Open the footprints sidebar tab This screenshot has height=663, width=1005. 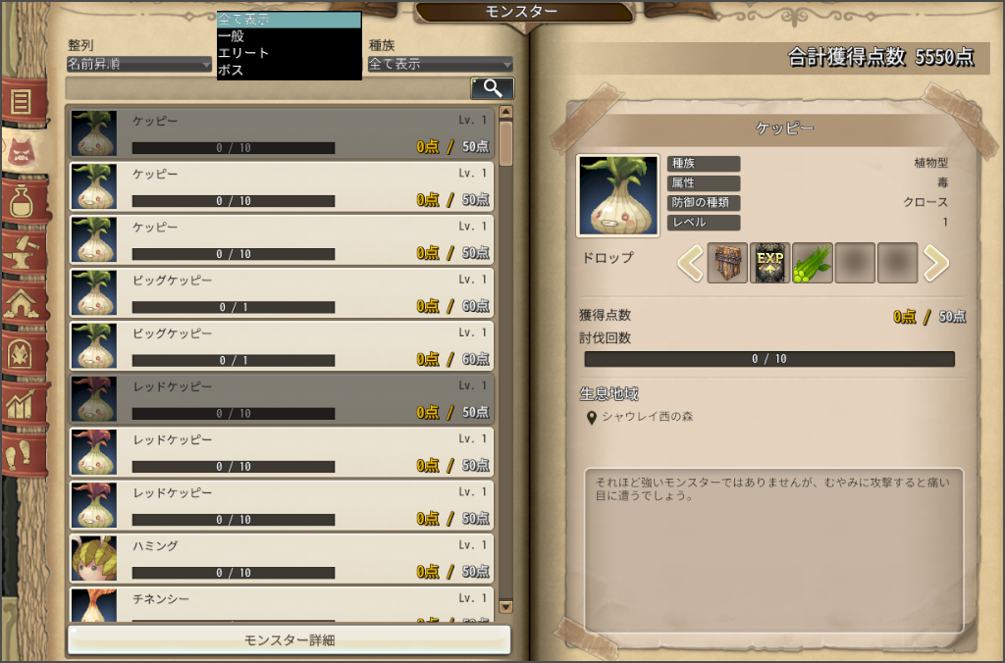24,455
